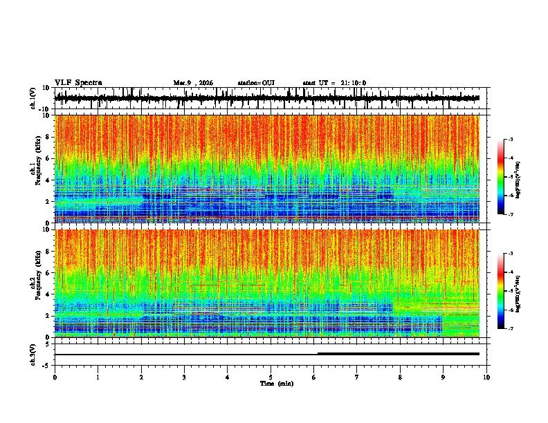
Task: Click the "2" tick on the time axis
Action: [x=141, y=377]
